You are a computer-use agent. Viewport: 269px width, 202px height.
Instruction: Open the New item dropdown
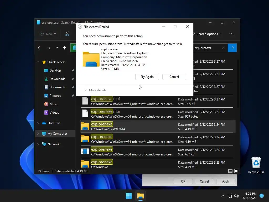point(48,34)
